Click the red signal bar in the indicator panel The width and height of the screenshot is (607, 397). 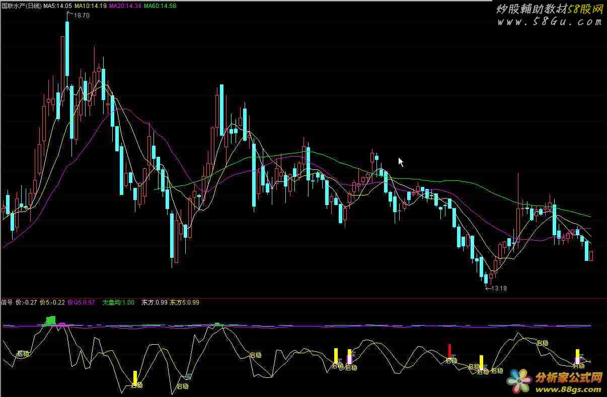pyautogui.click(x=449, y=351)
